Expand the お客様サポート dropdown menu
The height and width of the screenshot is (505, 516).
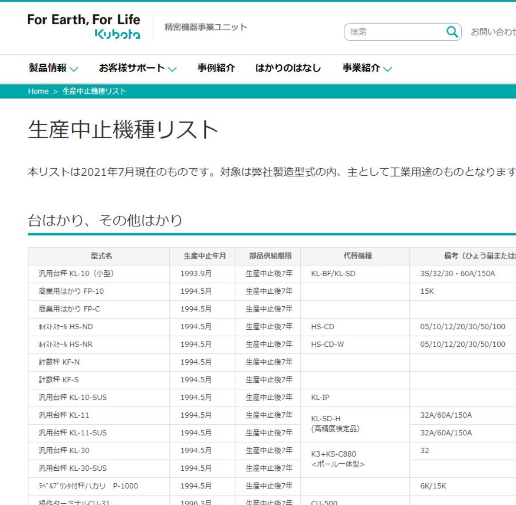click(x=137, y=68)
